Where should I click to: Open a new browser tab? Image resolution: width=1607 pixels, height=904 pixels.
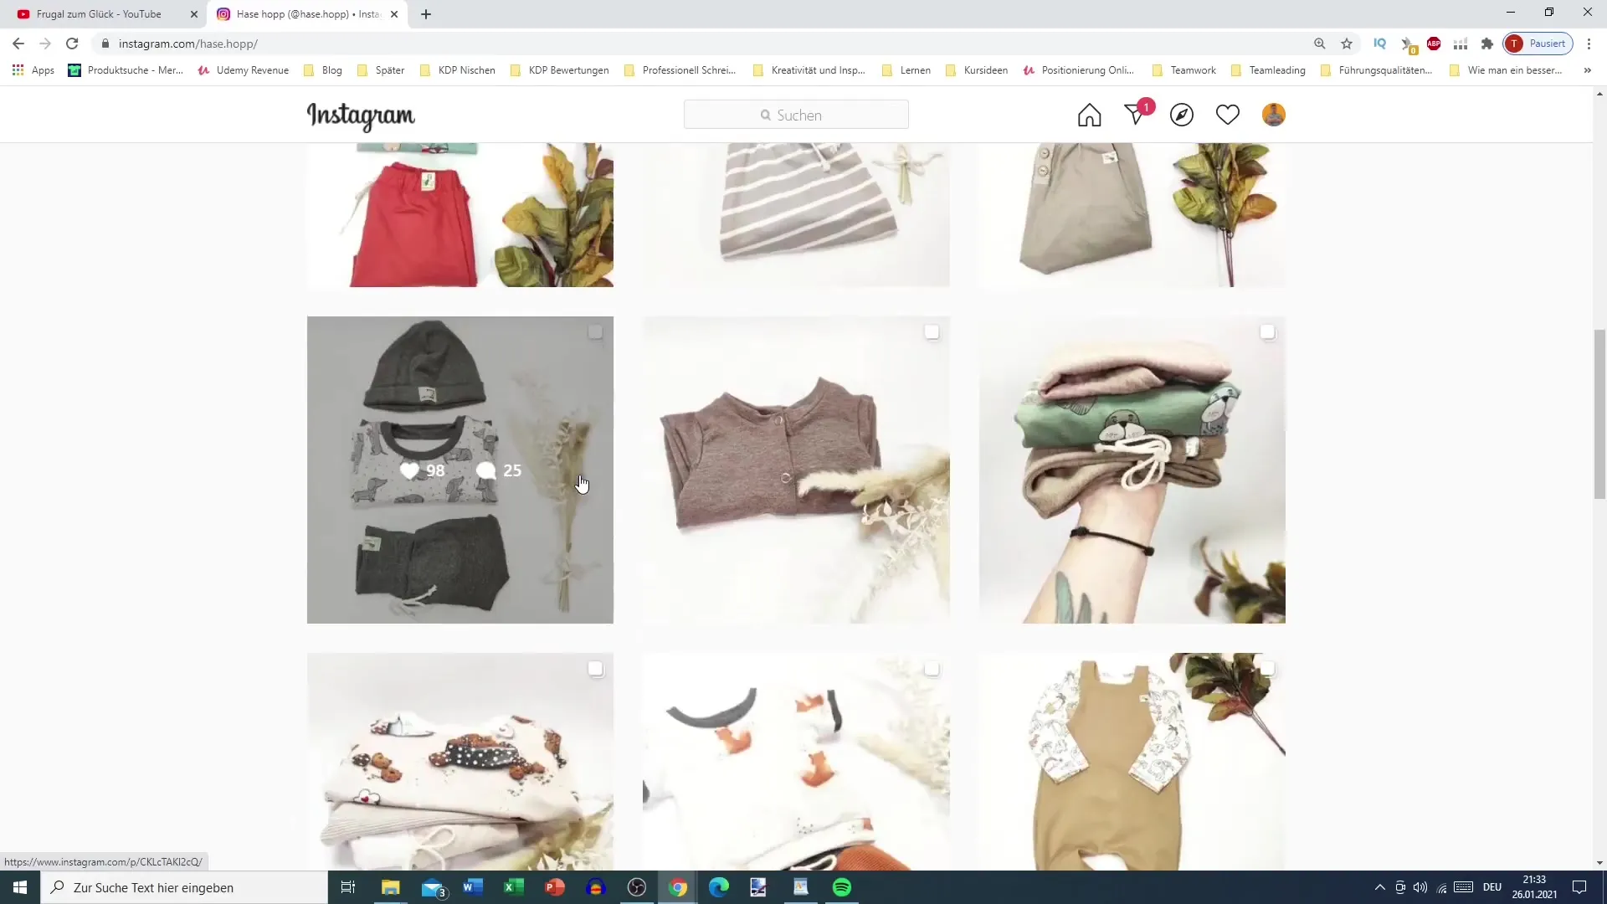(426, 14)
